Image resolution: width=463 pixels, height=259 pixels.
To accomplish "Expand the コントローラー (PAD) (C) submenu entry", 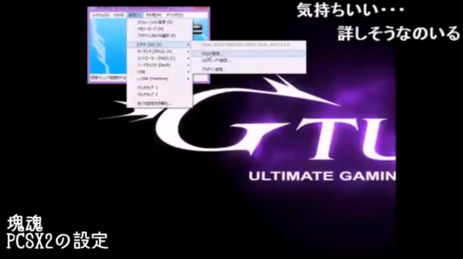I will click(159, 58).
